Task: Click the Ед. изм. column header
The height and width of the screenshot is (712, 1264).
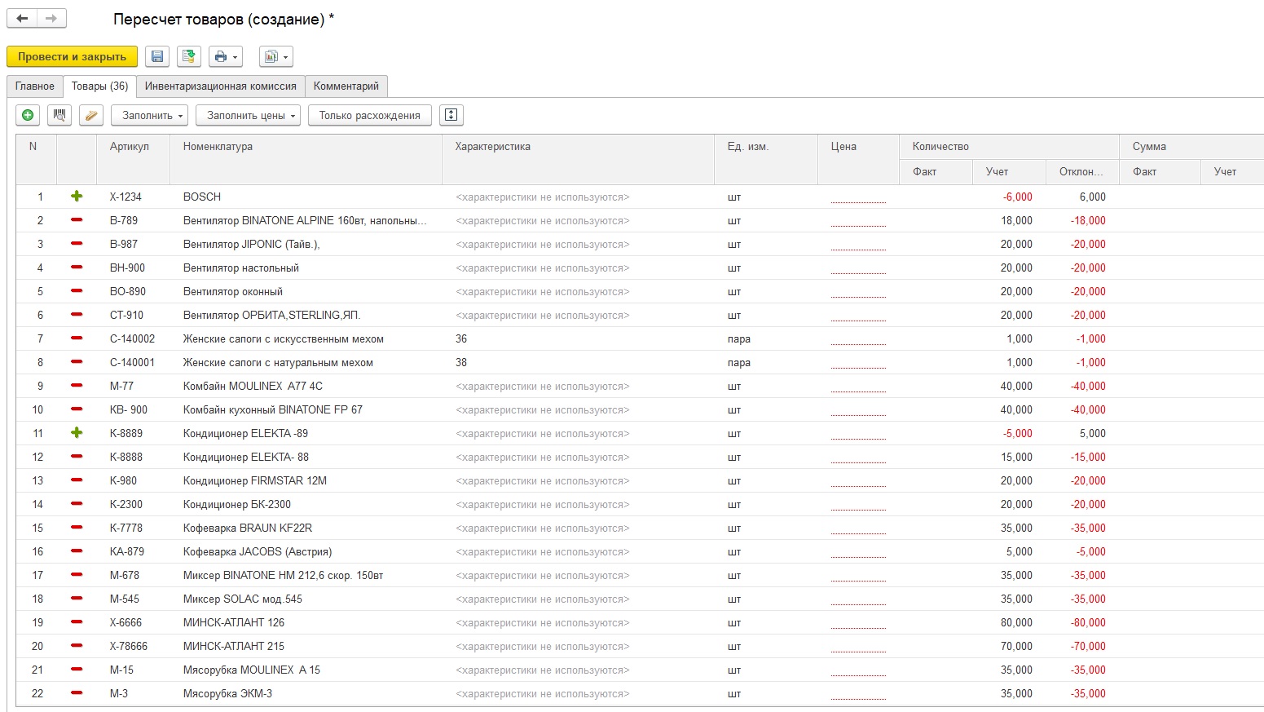Action: (x=766, y=159)
